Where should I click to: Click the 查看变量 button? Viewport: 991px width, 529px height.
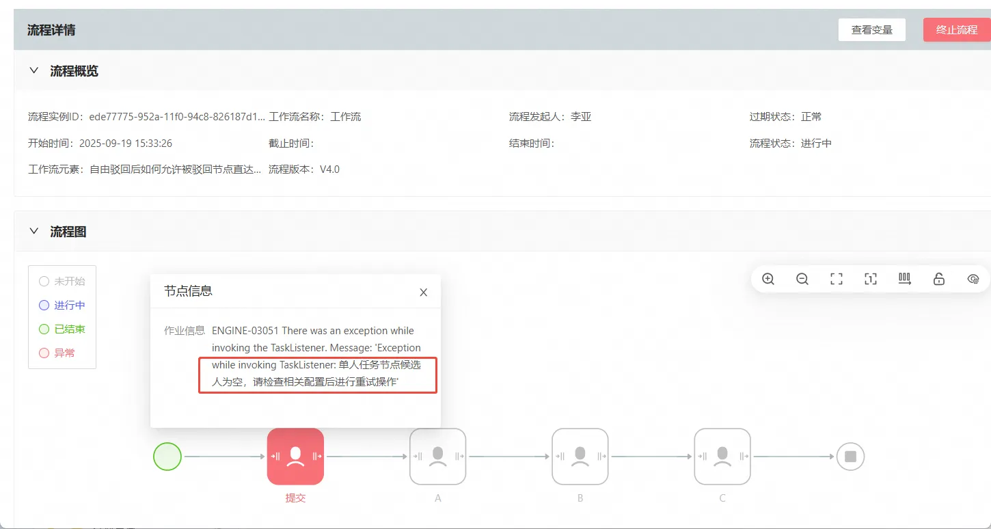[x=871, y=30]
